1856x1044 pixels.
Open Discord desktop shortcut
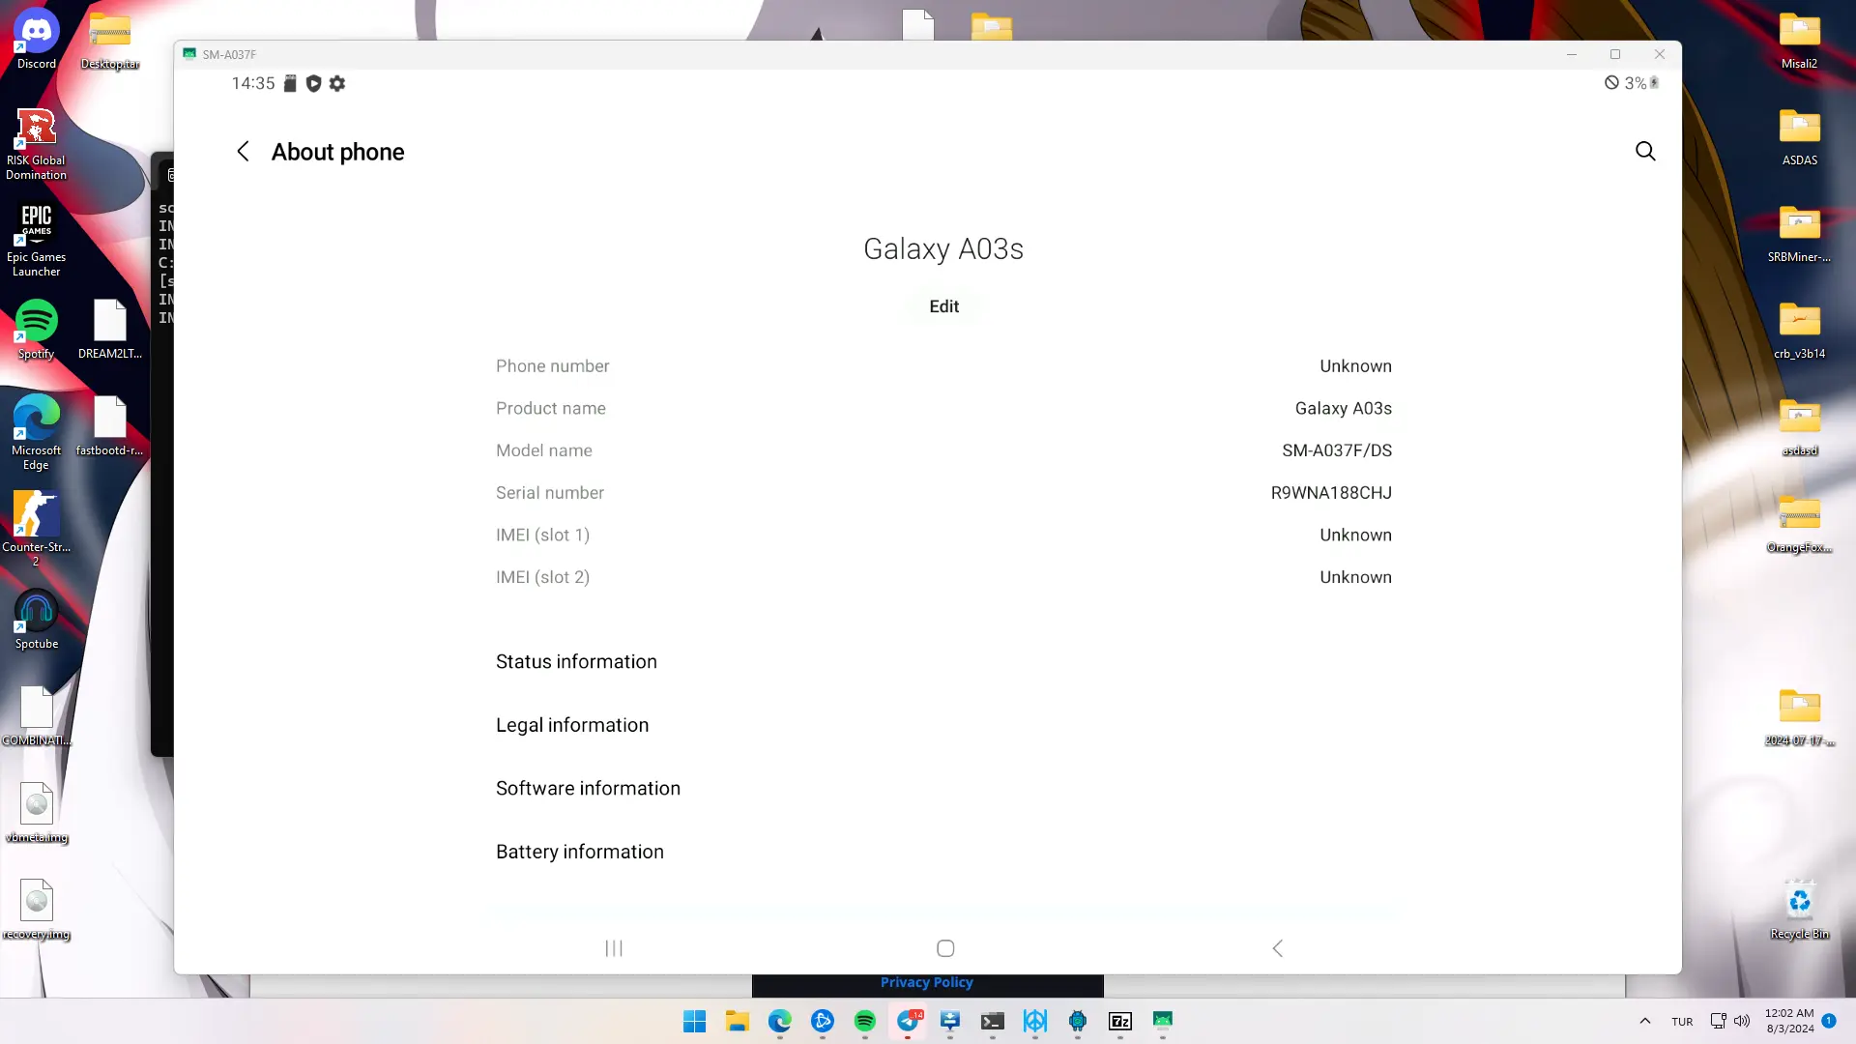(x=37, y=39)
